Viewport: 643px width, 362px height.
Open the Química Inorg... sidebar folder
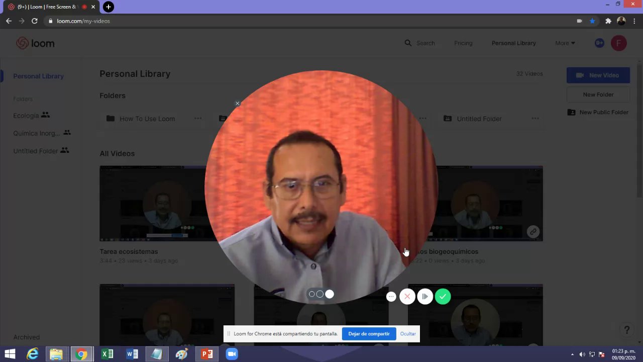coord(42,133)
